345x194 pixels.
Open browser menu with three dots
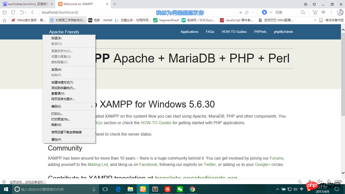[x=331, y=13]
